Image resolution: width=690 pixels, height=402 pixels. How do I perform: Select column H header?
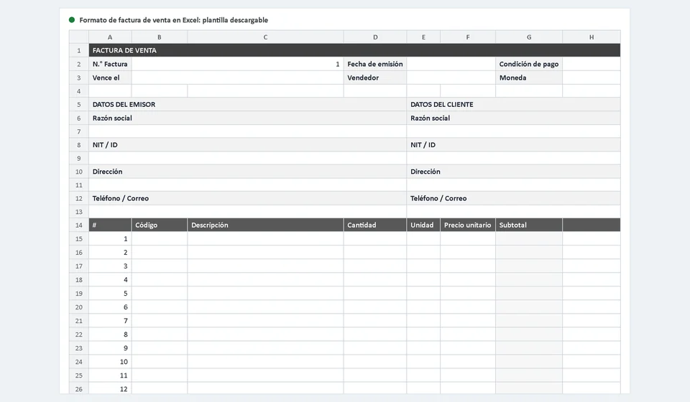pos(592,37)
